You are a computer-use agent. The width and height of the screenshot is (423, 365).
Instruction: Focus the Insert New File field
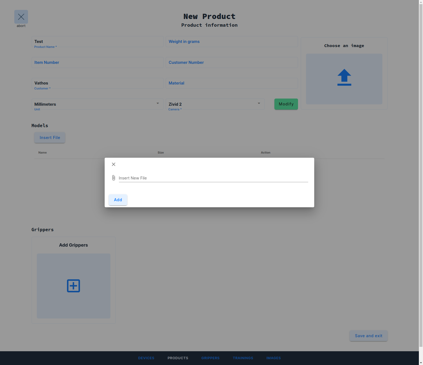click(213, 178)
